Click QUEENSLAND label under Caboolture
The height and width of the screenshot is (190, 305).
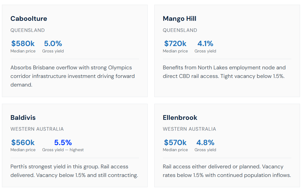[x=27, y=30]
